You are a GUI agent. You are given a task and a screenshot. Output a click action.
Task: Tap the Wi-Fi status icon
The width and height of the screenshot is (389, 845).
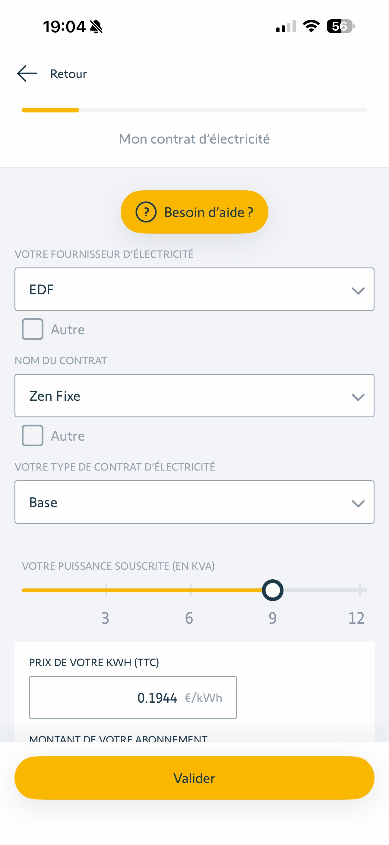(311, 26)
